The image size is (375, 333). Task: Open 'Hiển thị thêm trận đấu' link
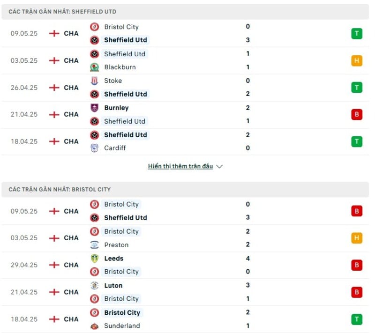[x=180, y=166]
